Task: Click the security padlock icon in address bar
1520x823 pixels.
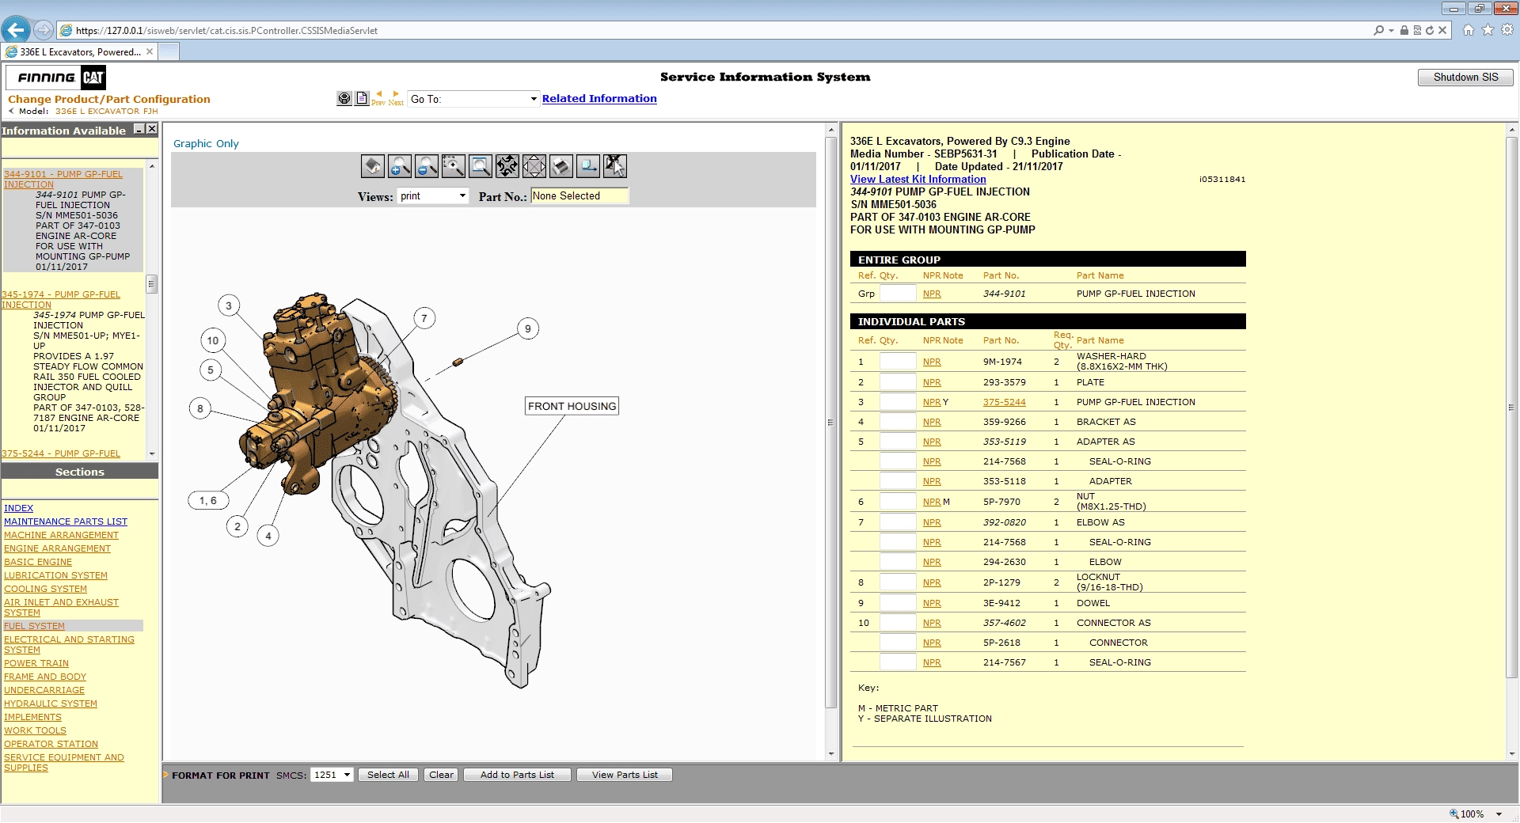Action: point(1404,30)
